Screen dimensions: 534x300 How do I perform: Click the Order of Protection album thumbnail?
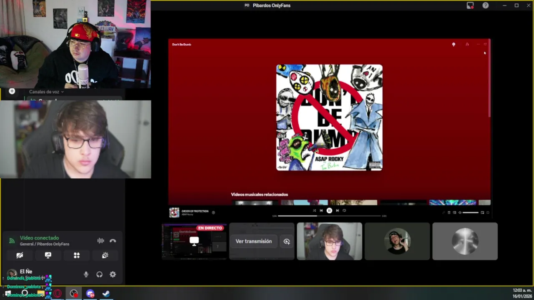click(x=174, y=212)
